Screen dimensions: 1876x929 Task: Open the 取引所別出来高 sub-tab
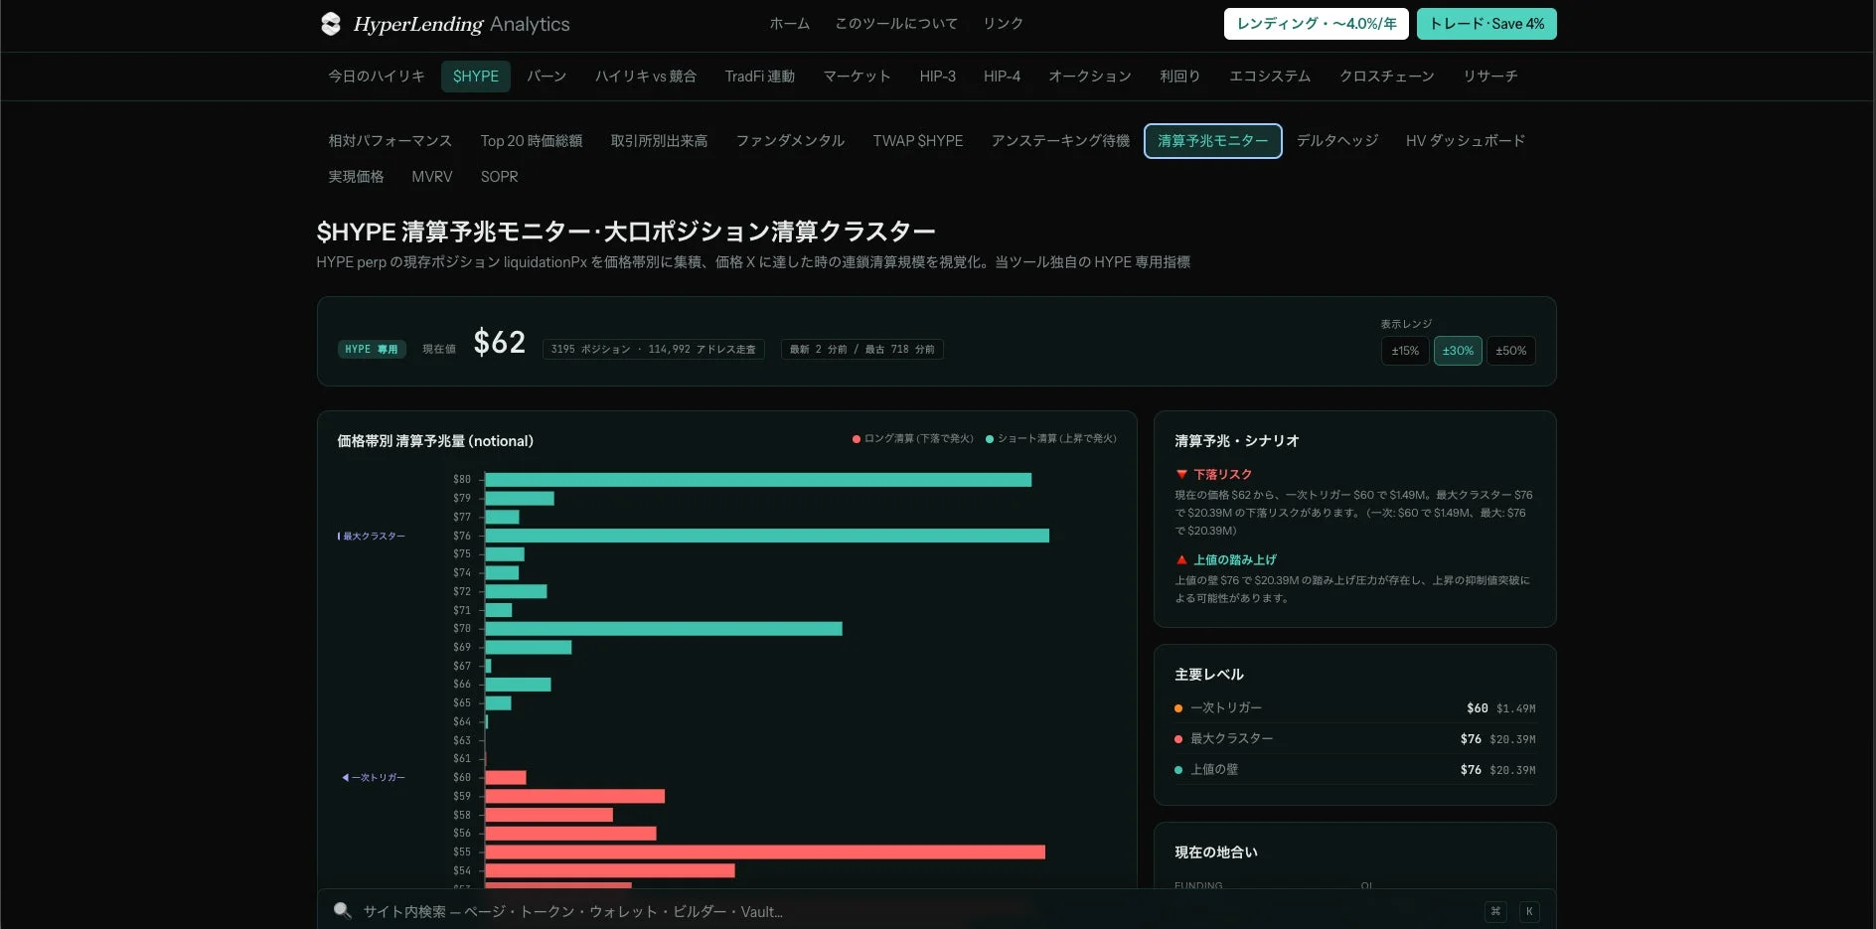coord(659,141)
